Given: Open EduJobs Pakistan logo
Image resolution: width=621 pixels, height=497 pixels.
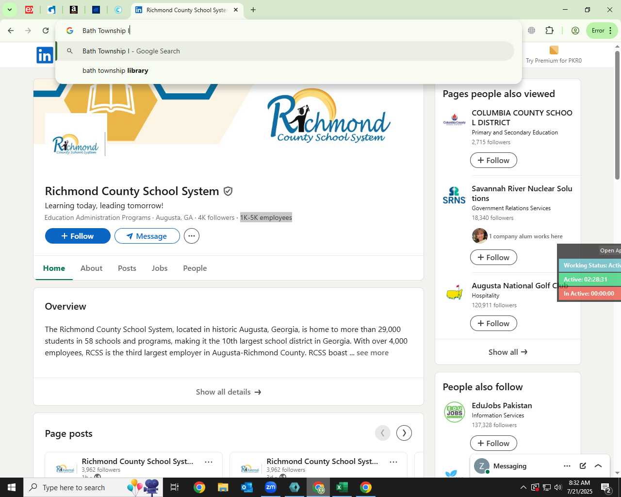Looking at the screenshot, I should (455, 413).
